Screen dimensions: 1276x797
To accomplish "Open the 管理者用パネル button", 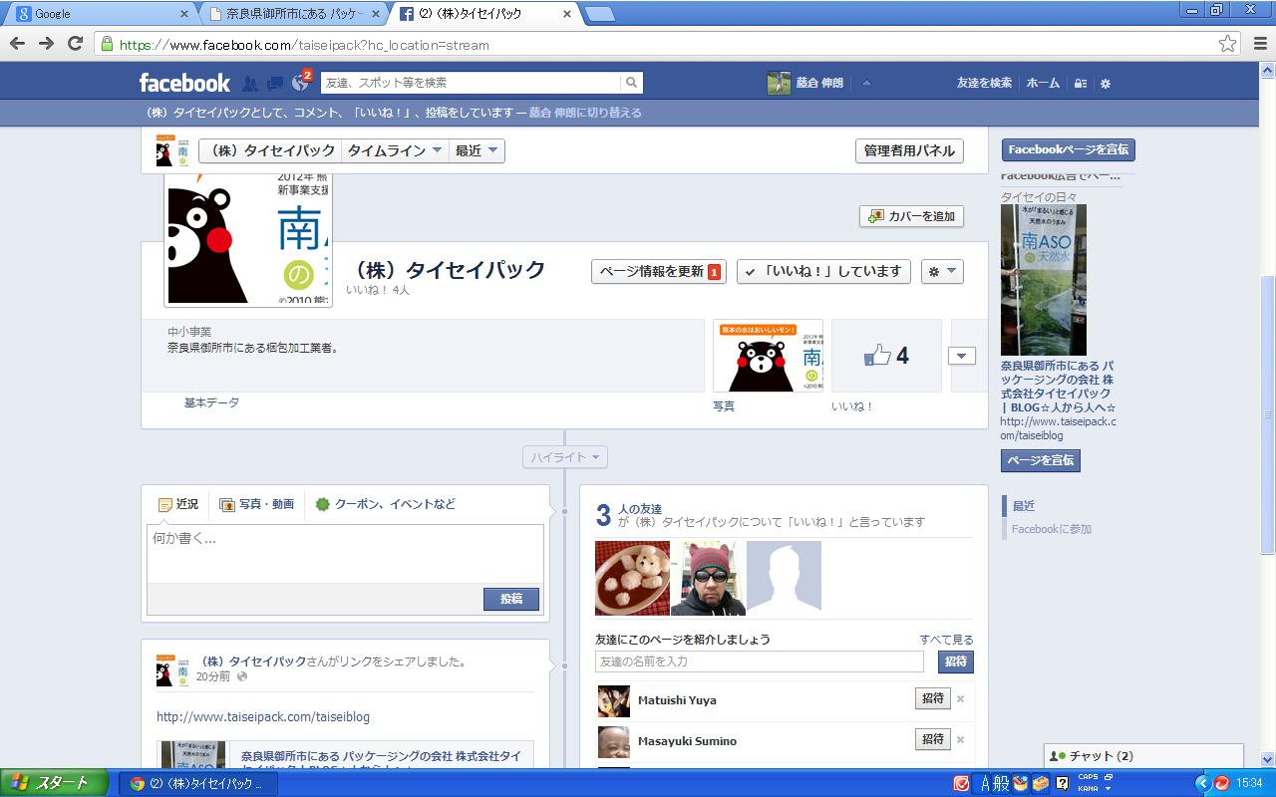I will (909, 150).
